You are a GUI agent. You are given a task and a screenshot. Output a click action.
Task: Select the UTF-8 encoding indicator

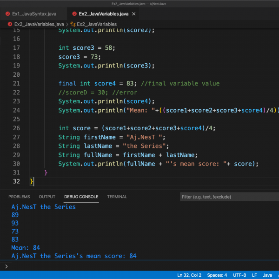click(239, 275)
